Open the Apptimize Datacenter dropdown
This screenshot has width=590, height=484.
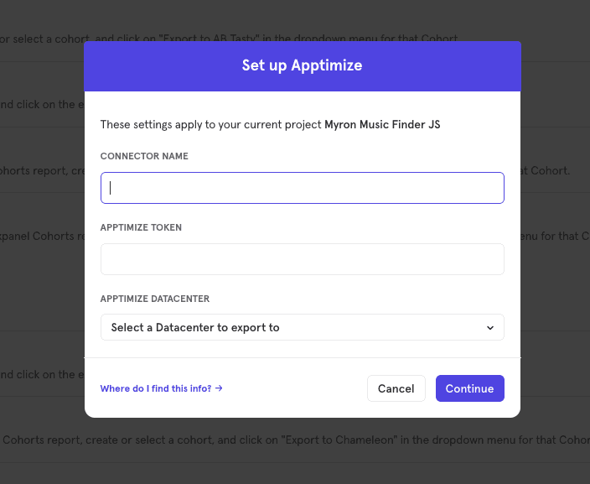pyautogui.click(x=302, y=327)
